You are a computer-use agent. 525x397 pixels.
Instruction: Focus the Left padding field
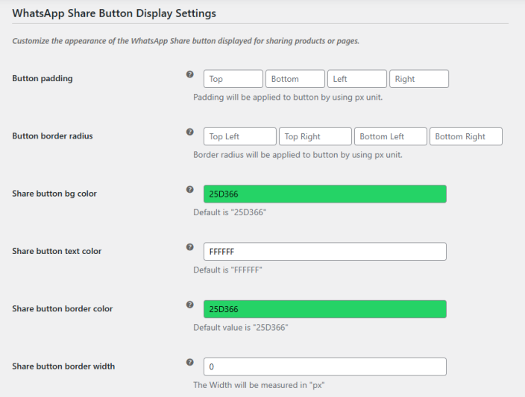[357, 79]
